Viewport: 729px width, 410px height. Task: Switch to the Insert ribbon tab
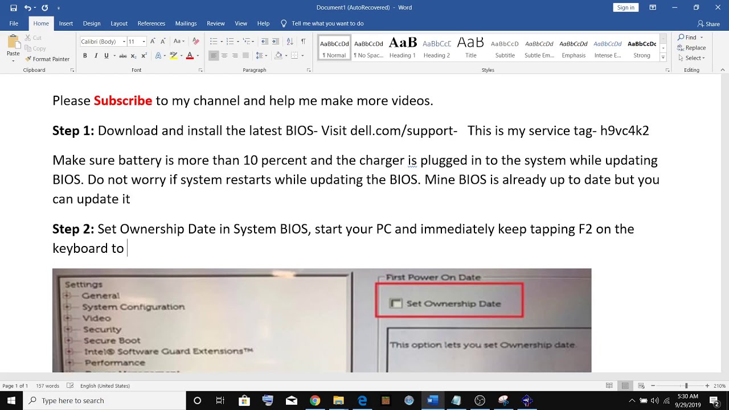click(x=66, y=23)
